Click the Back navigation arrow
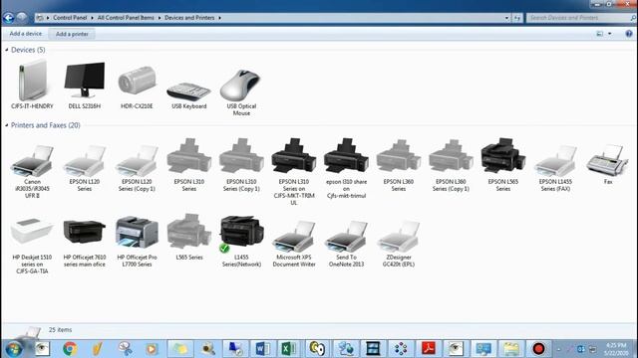This screenshot has width=638, height=358. (8, 18)
